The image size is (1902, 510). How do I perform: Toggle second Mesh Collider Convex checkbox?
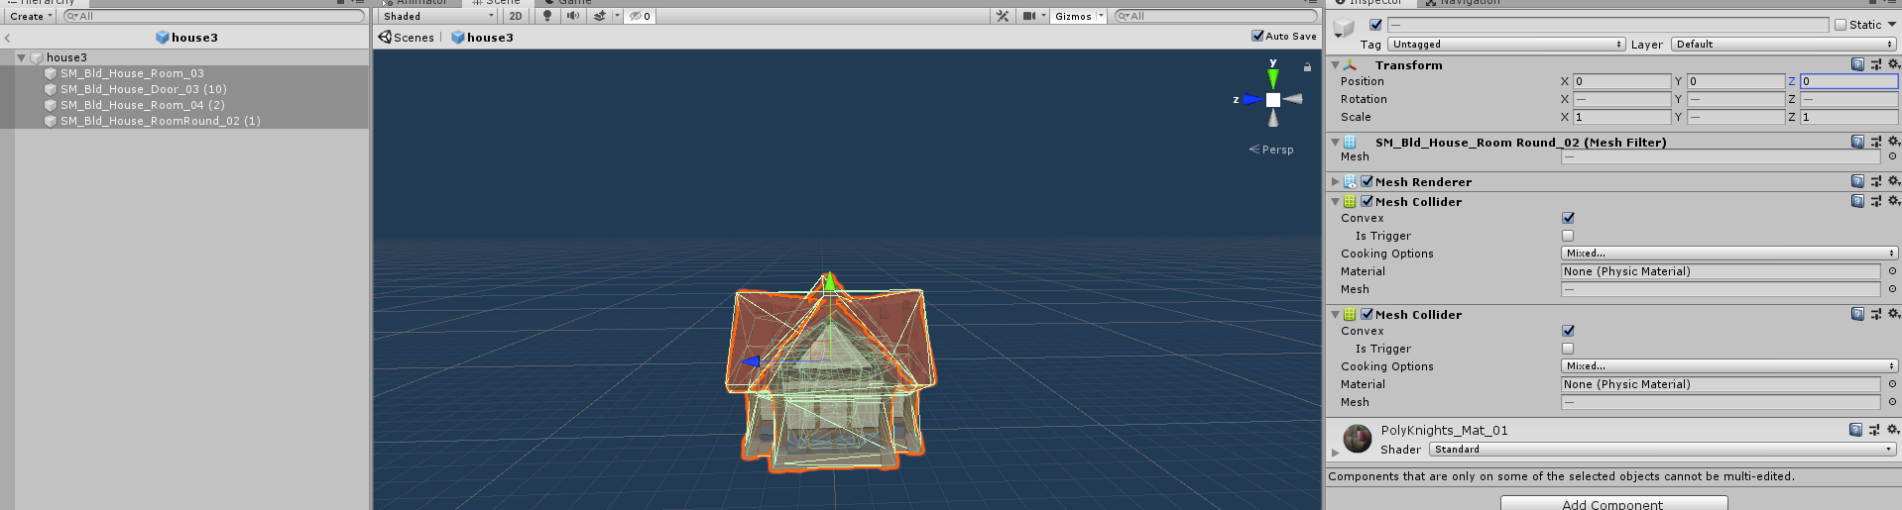(x=1568, y=331)
